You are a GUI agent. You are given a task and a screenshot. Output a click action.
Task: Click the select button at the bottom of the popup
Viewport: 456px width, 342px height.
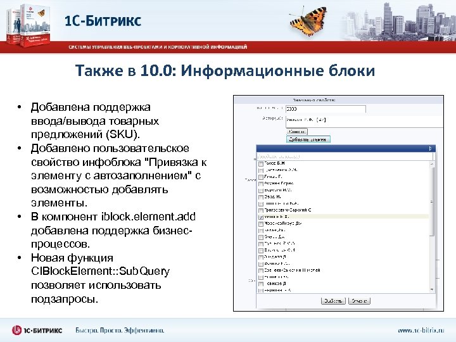tap(333, 301)
